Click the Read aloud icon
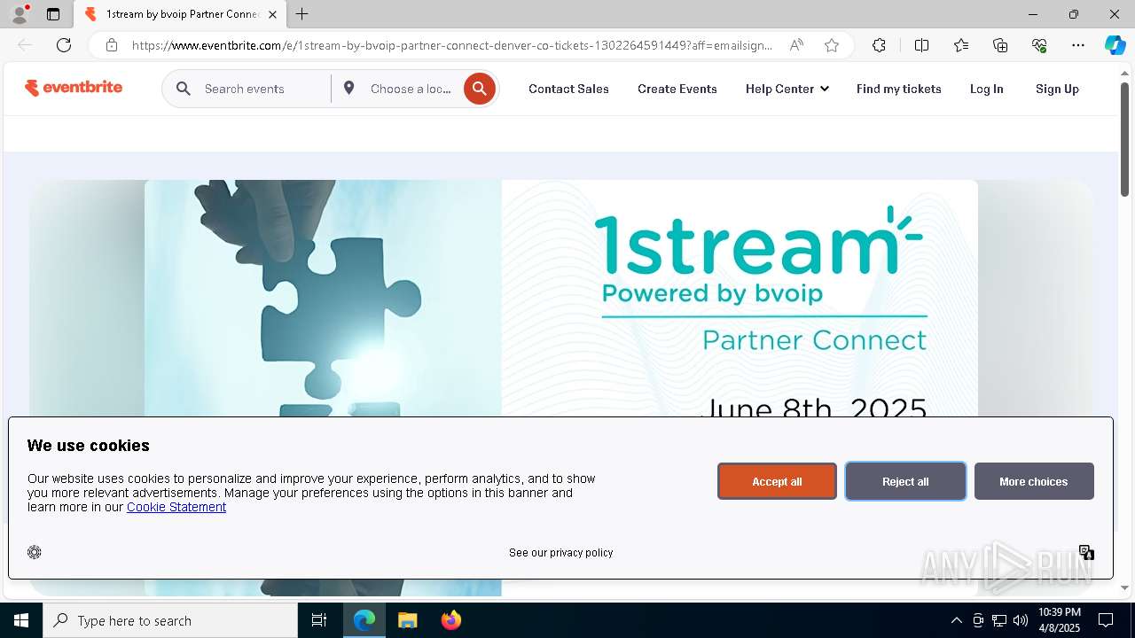Viewport: 1135px width, 638px height. pos(796,45)
